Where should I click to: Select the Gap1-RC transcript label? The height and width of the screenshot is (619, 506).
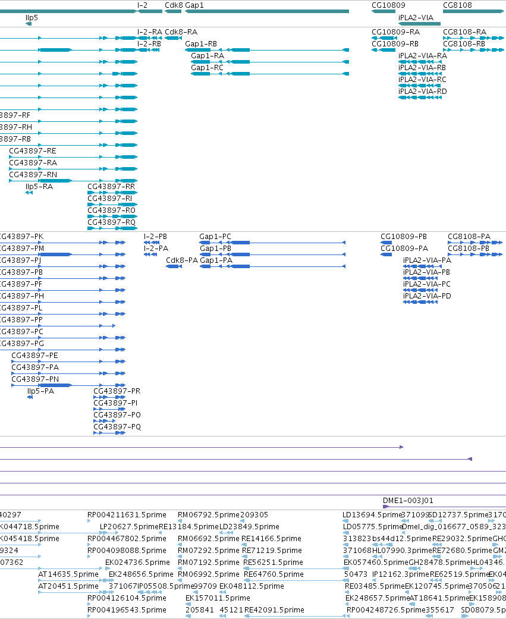tap(207, 68)
